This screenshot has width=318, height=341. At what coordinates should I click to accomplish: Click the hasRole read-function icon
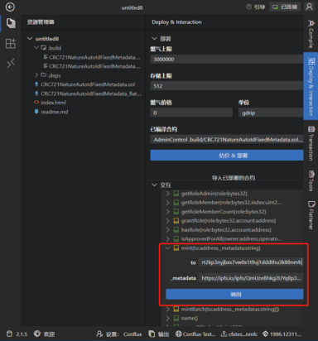coord(176,230)
